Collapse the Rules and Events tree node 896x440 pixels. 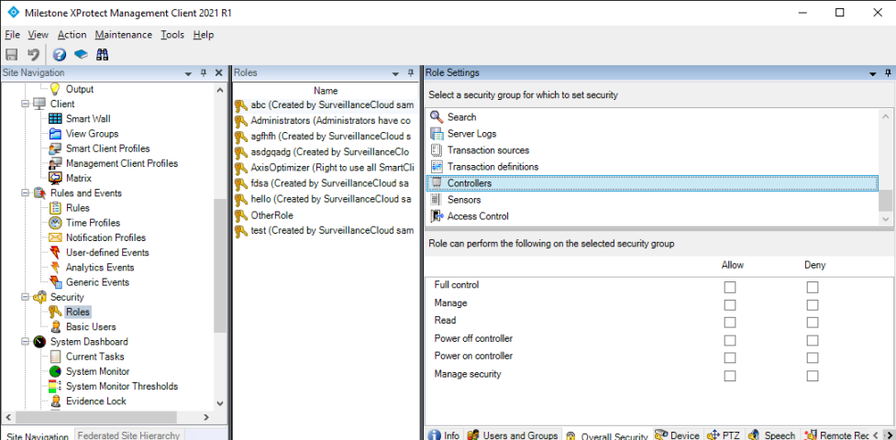coord(26,193)
